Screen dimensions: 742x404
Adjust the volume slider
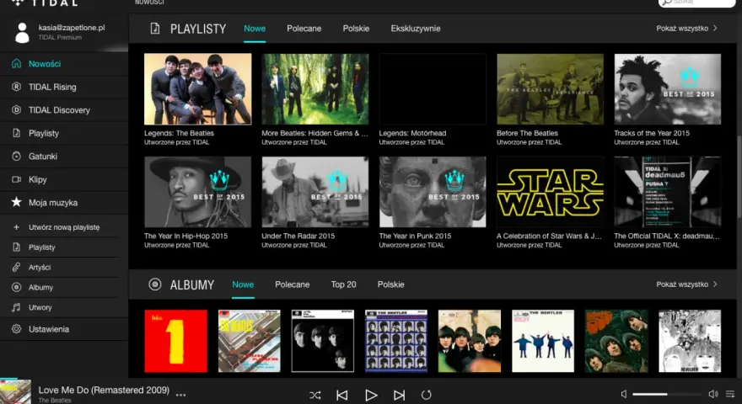[667, 394]
